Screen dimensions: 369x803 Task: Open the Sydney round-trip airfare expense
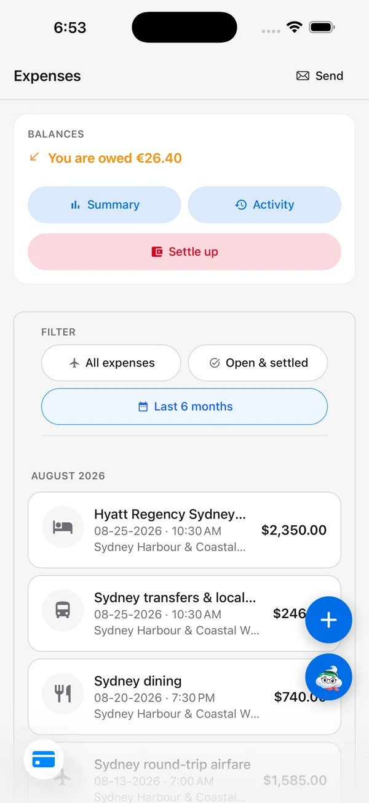pyautogui.click(x=184, y=773)
